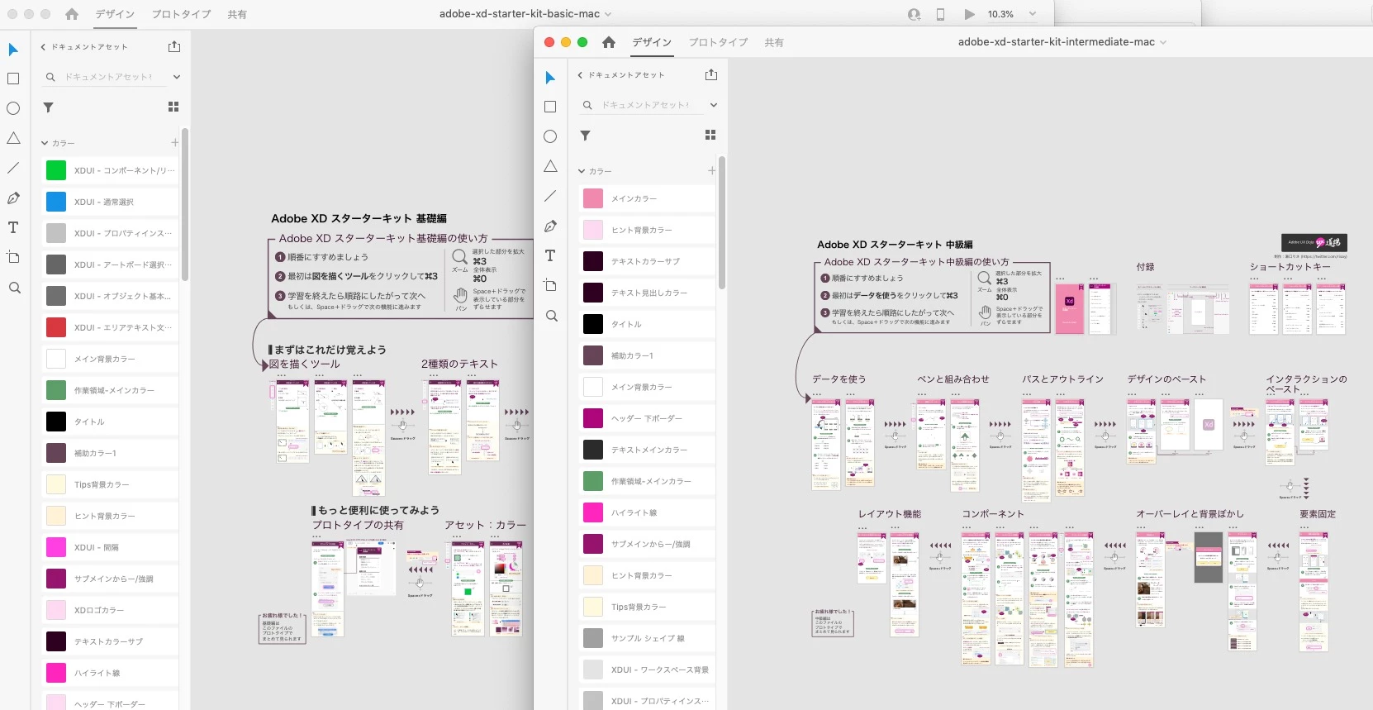Click share/export icon in intermediate-mac assets panel
1373x710 pixels.
(711, 74)
